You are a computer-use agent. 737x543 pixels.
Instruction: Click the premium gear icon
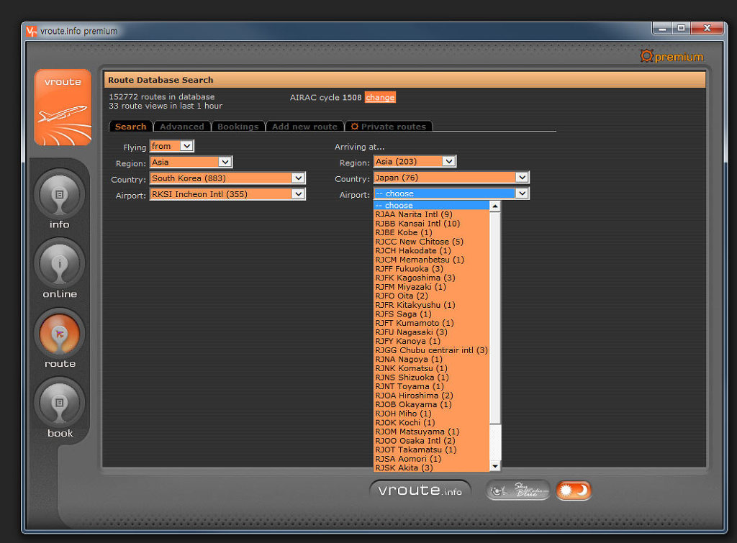646,56
